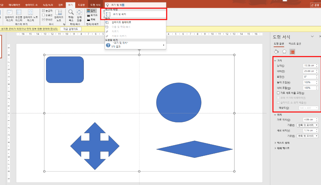Click the Rotation (회전) spinner arrows

tap(317, 77)
